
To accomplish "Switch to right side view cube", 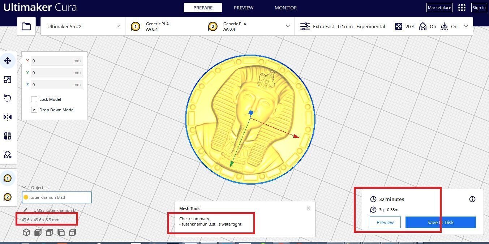I will click(x=73, y=232).
